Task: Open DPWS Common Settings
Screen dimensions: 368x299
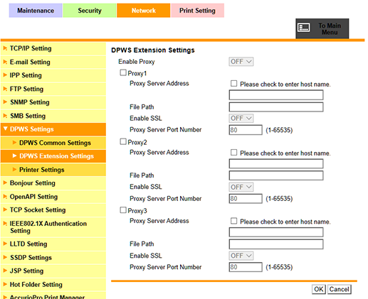Action: (53, 143)
